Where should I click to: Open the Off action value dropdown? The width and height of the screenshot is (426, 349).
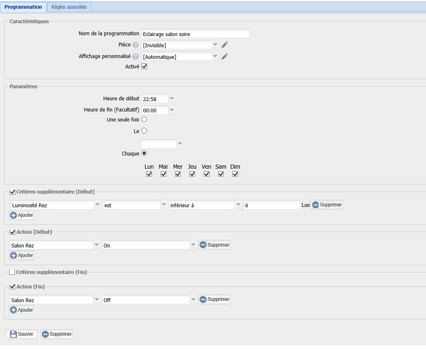(193, 300)
